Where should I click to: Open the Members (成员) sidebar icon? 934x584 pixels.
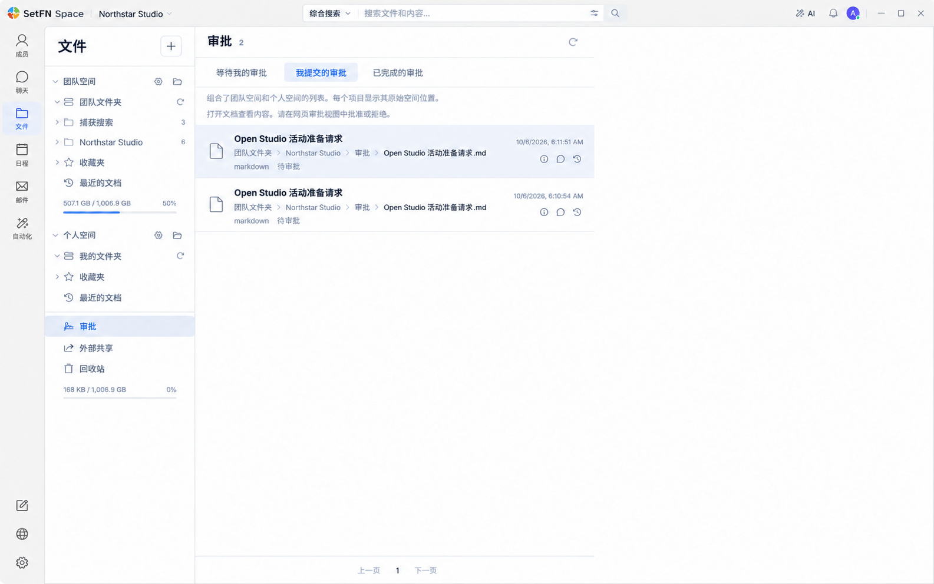click(x=22, y=45)
